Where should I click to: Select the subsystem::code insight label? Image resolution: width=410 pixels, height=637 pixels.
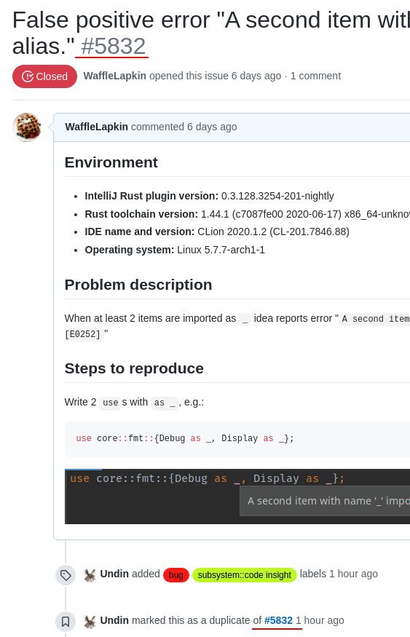coord(244,575)
